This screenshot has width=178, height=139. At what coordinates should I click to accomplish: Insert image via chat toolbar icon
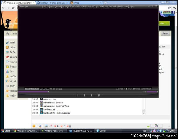point(46,126)
